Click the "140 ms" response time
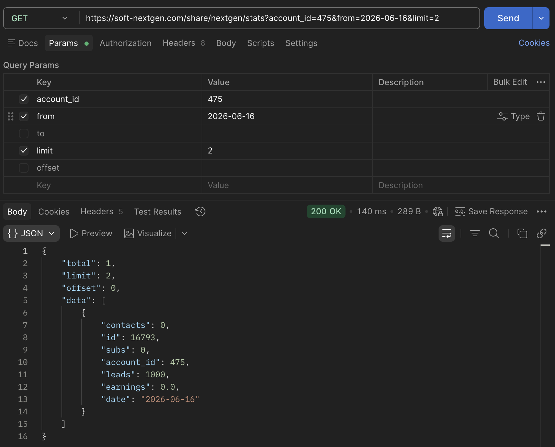 click(372, 211)
